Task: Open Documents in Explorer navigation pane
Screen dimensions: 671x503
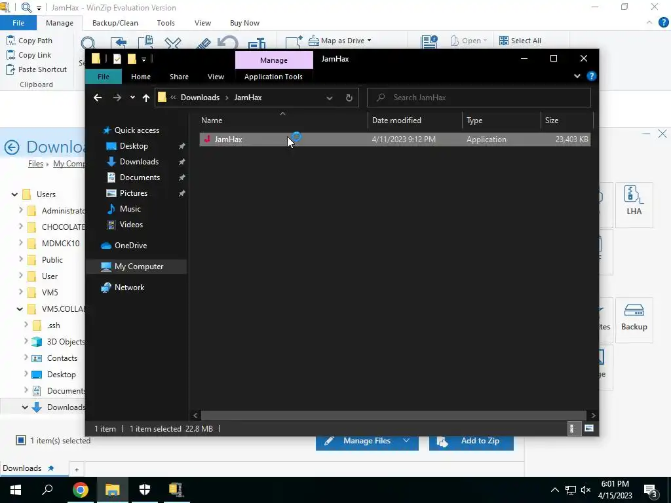Action: (x=140, y=177)
